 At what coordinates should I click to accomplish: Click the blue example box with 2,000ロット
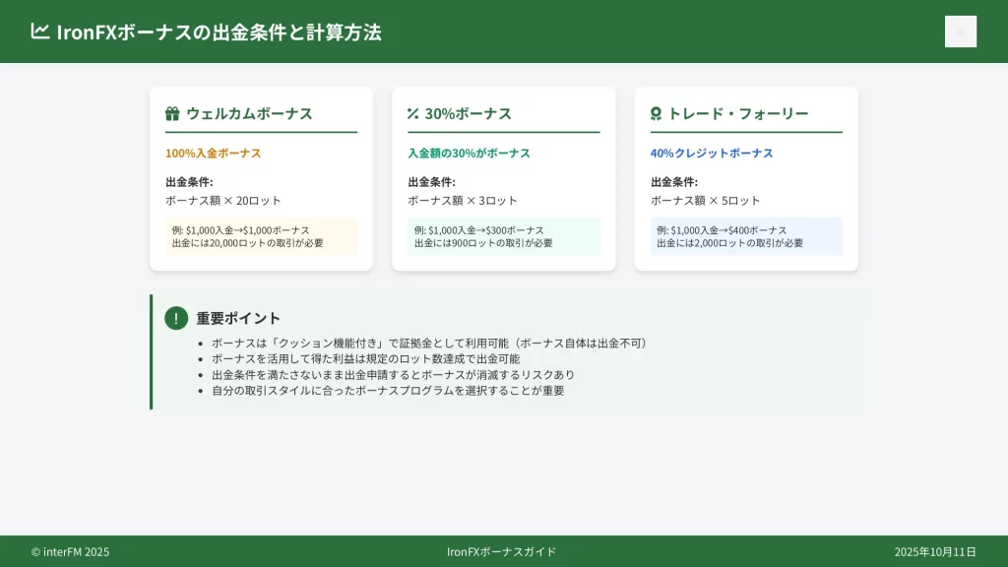746,236
